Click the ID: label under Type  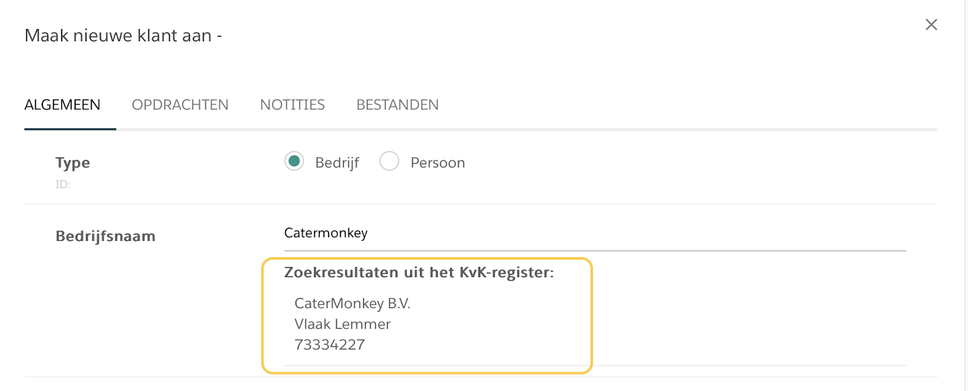click(x=63, y=185)
